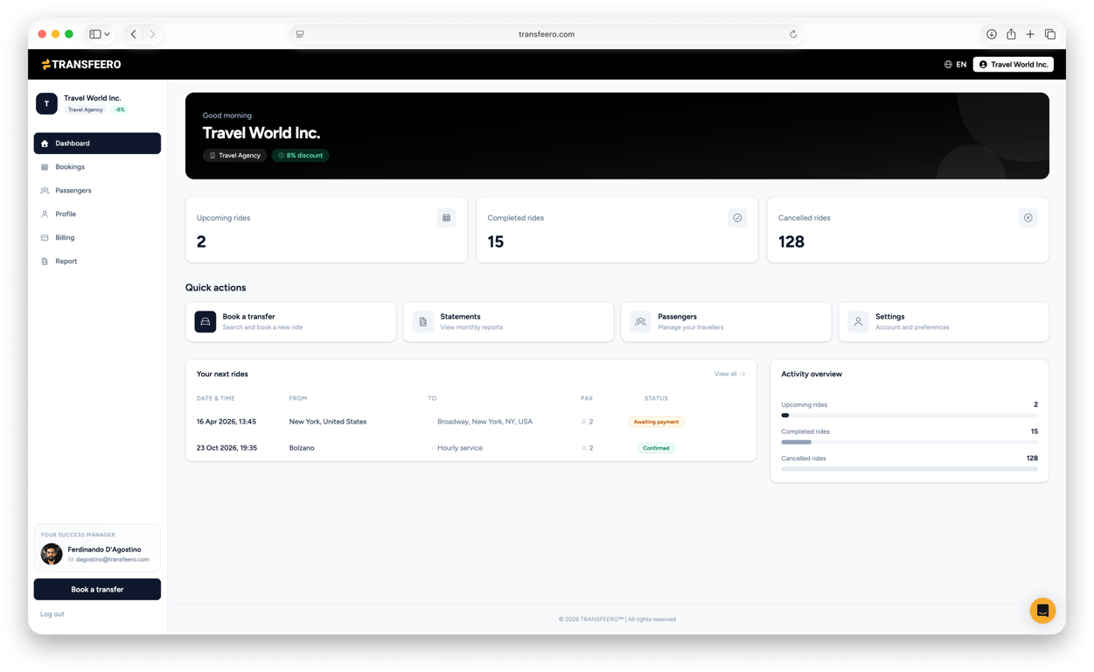Click the Completed rides progress bar
The width and height of the screenshot is (1094, 672).
909,443
